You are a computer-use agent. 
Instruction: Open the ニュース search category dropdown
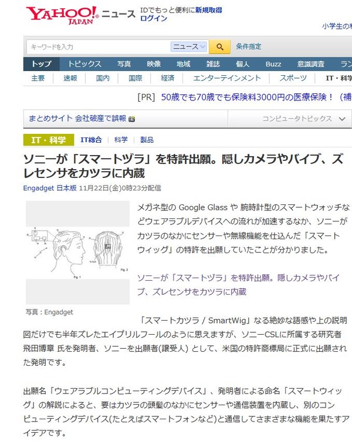pyautogui.click(x=189, y=46)
